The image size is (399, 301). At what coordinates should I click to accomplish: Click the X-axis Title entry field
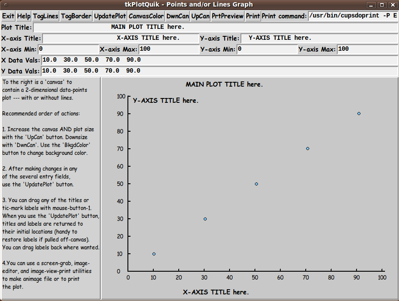tap(121, 38)
